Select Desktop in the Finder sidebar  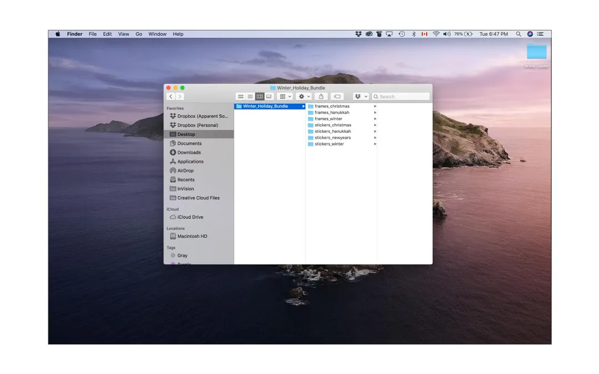pyautogui.click(x=199, y=134)
